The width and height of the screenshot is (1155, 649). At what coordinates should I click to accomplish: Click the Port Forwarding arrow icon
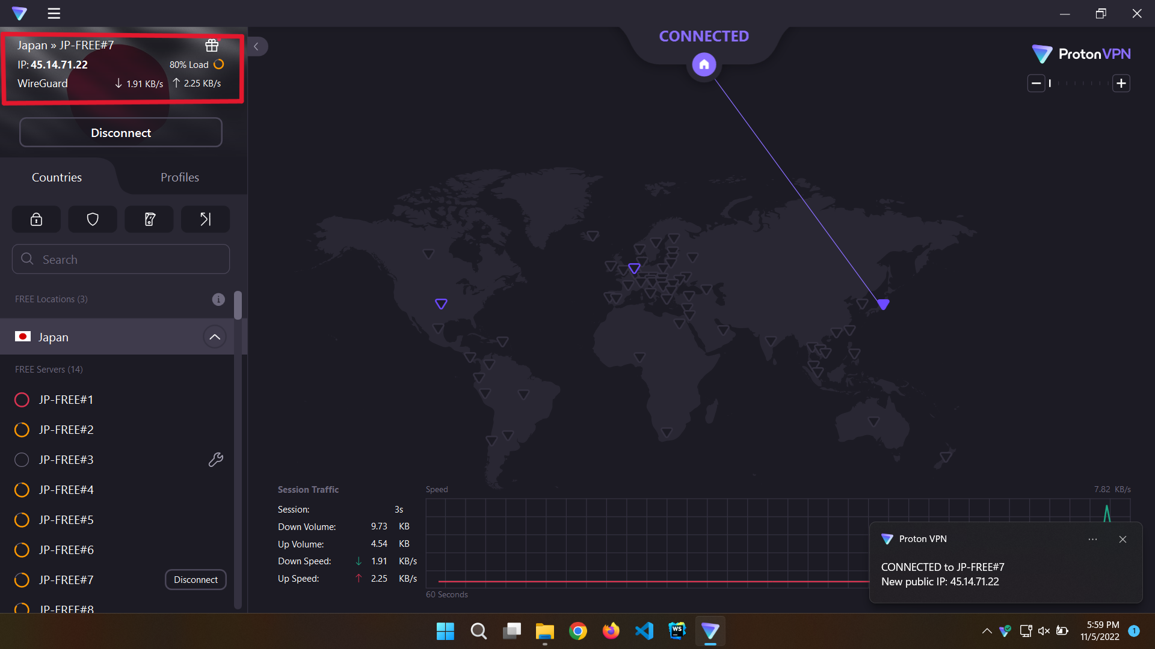(205, 219)
